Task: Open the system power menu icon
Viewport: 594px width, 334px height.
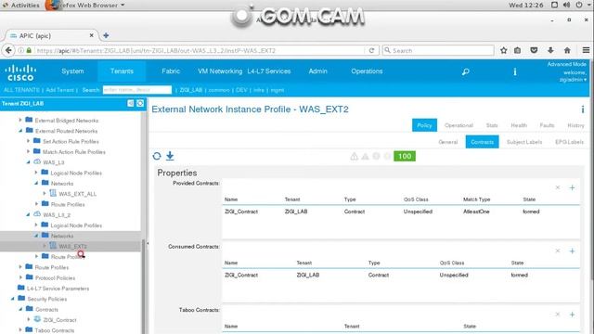Action: pyautogui.click(x=579, y=5)
